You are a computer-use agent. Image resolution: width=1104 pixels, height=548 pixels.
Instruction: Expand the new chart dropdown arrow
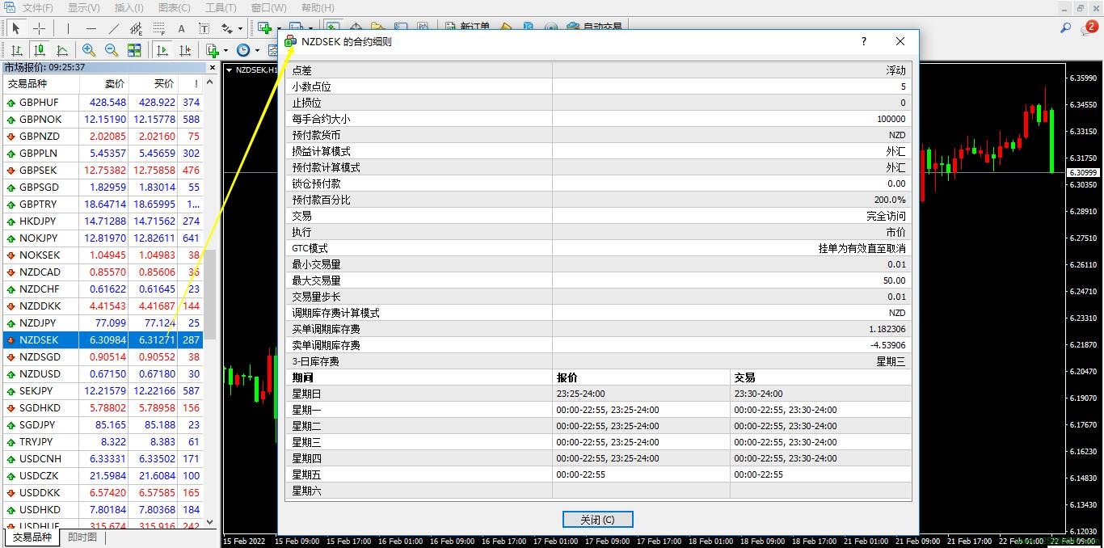(278, 29)
